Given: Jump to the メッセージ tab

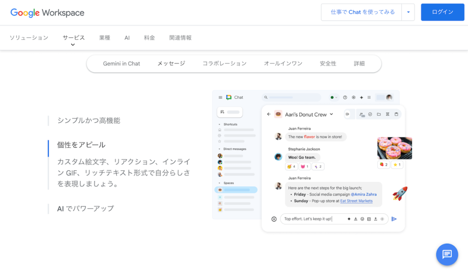Looking at the screenshot, I should (x=171, y=64).
